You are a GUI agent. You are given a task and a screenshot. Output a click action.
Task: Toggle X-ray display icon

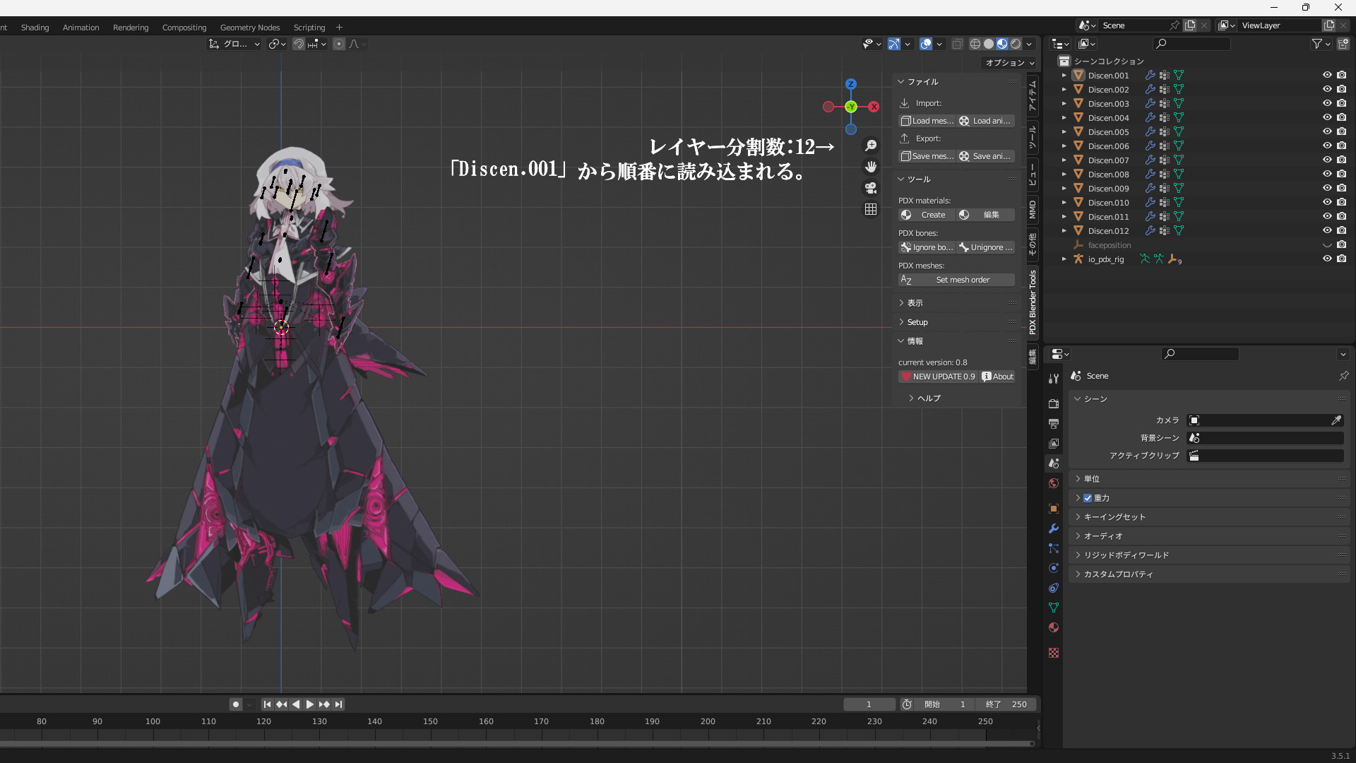pyautogui.click(x=958, y=44)
